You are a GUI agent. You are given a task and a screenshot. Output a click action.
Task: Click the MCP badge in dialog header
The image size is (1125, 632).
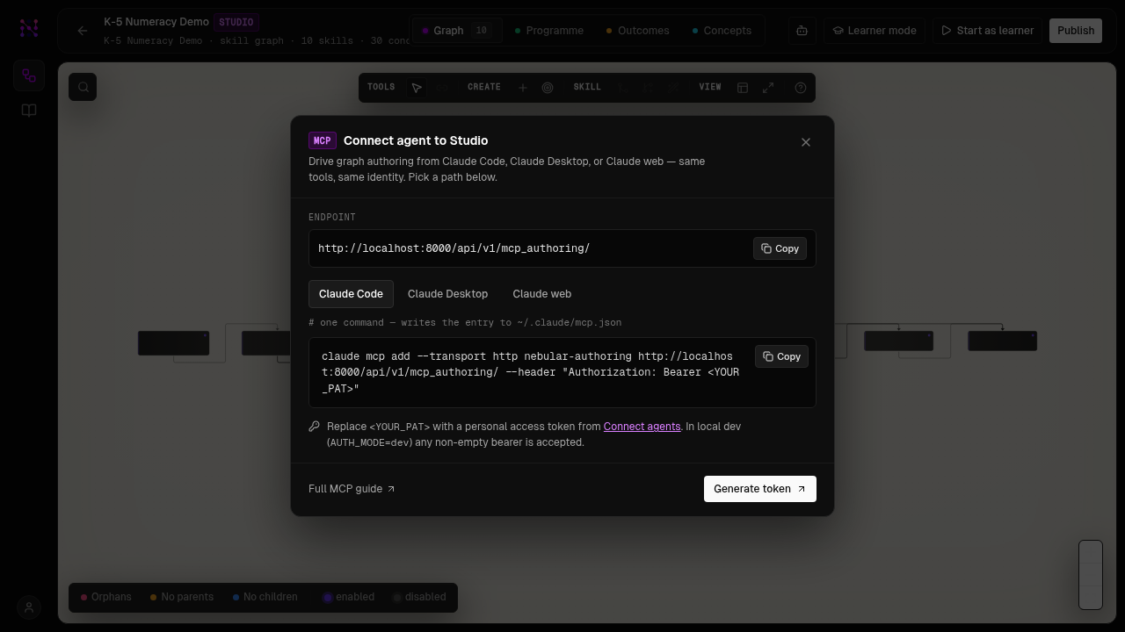tap(323, 140)
